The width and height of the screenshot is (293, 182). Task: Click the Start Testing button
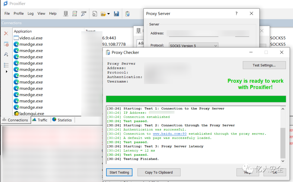tap(119, 172)
